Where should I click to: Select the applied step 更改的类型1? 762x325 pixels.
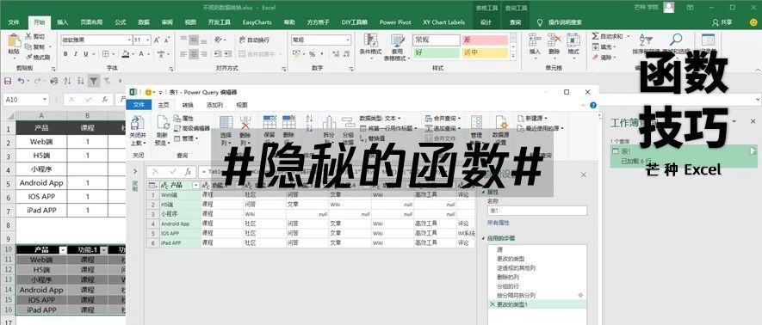[x=536, y=304]
